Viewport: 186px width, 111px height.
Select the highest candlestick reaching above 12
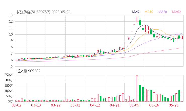click(x=137, y=21)
